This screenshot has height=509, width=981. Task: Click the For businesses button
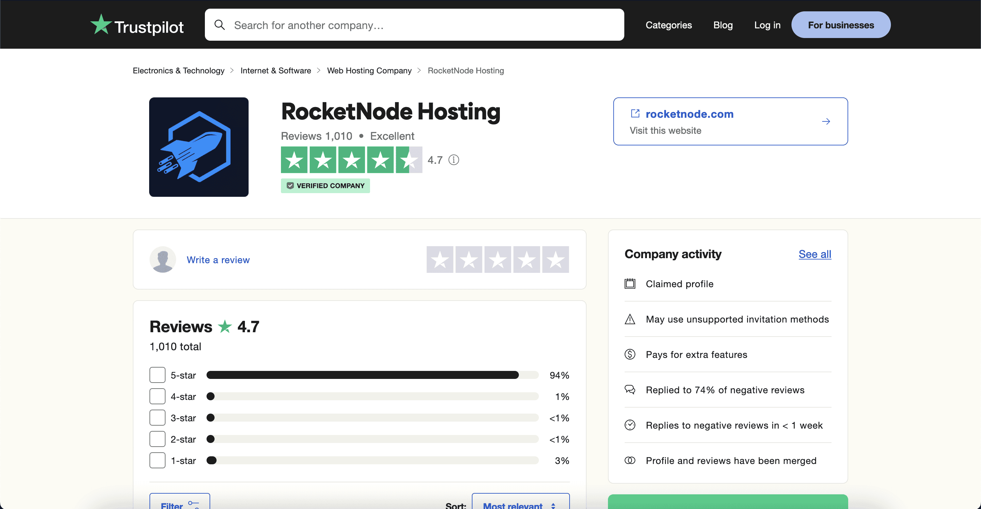[841, 25]
